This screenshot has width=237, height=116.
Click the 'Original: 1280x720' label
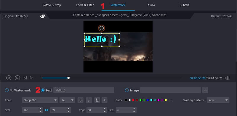[x=16, y=16]
